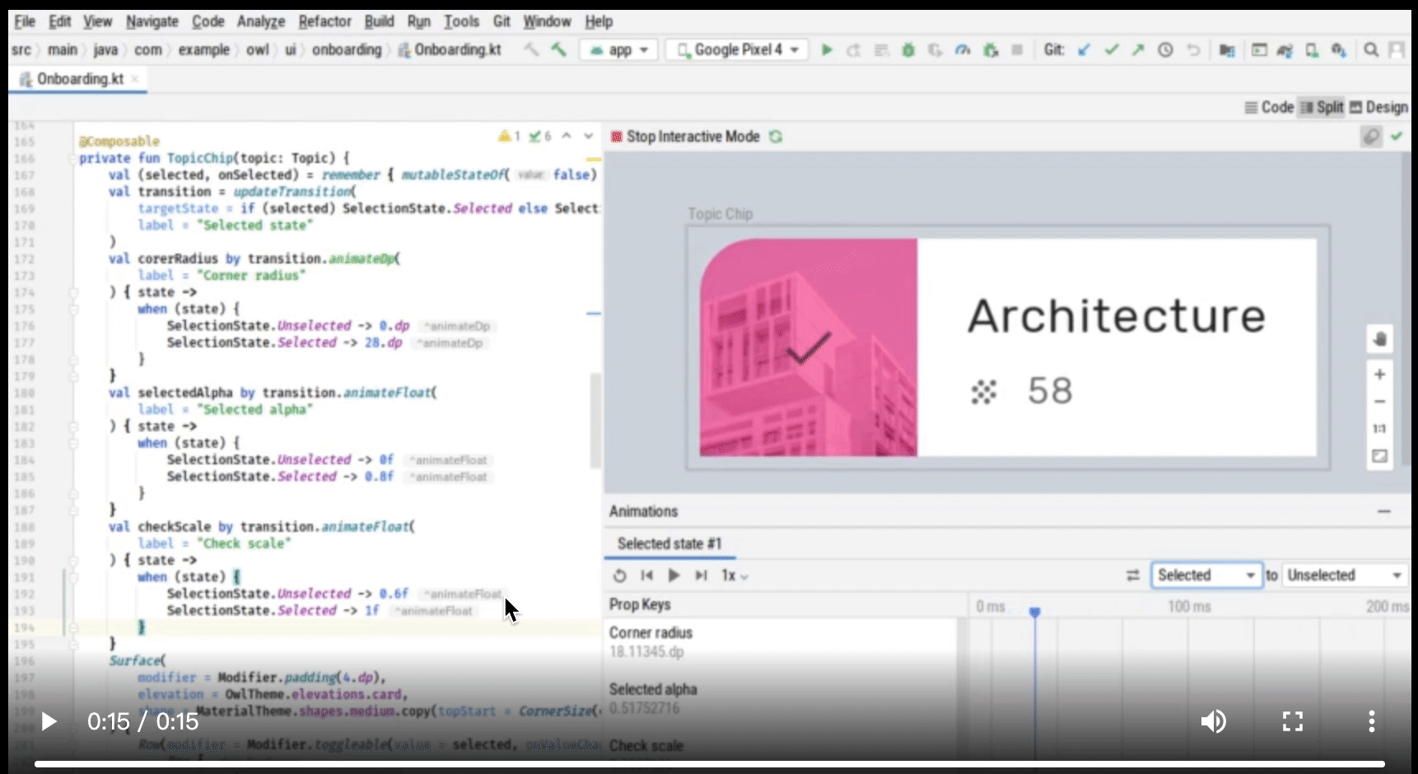Click the Onboarding.kt breadcrumb in the navigation bar
Viewport: 1418px width, 774px height.
(x=450, y=50)
